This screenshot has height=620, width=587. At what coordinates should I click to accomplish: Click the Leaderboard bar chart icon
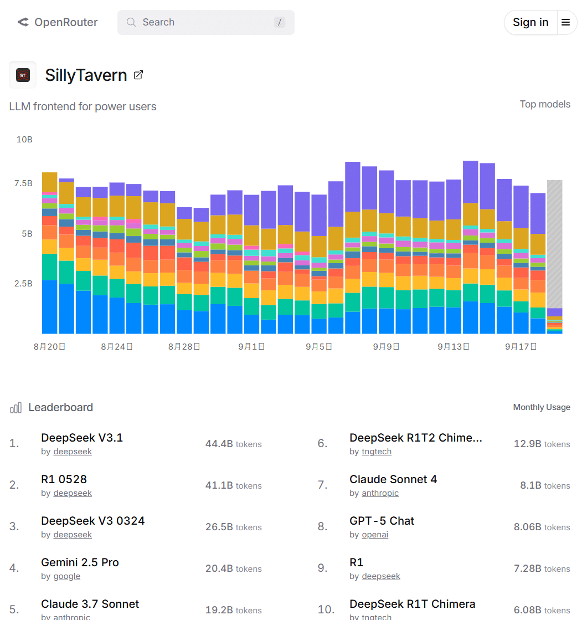click(16, 408)
